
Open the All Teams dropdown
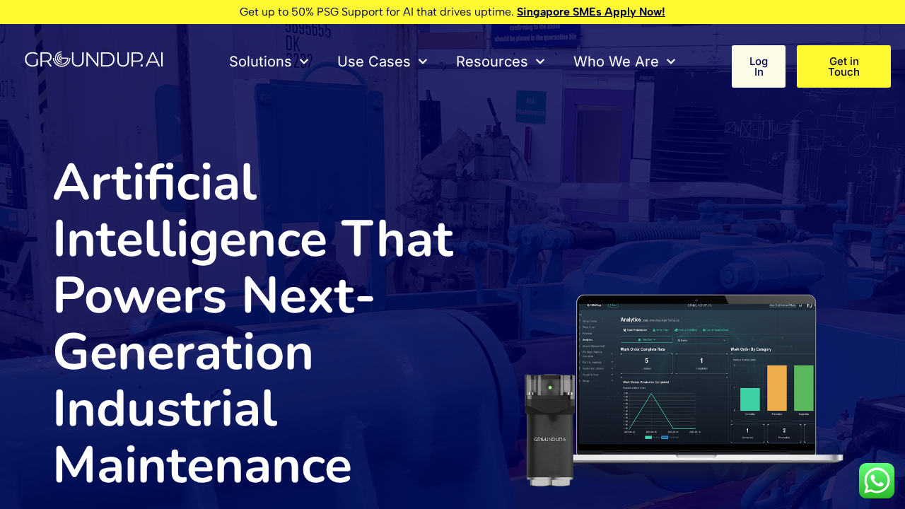702,340
